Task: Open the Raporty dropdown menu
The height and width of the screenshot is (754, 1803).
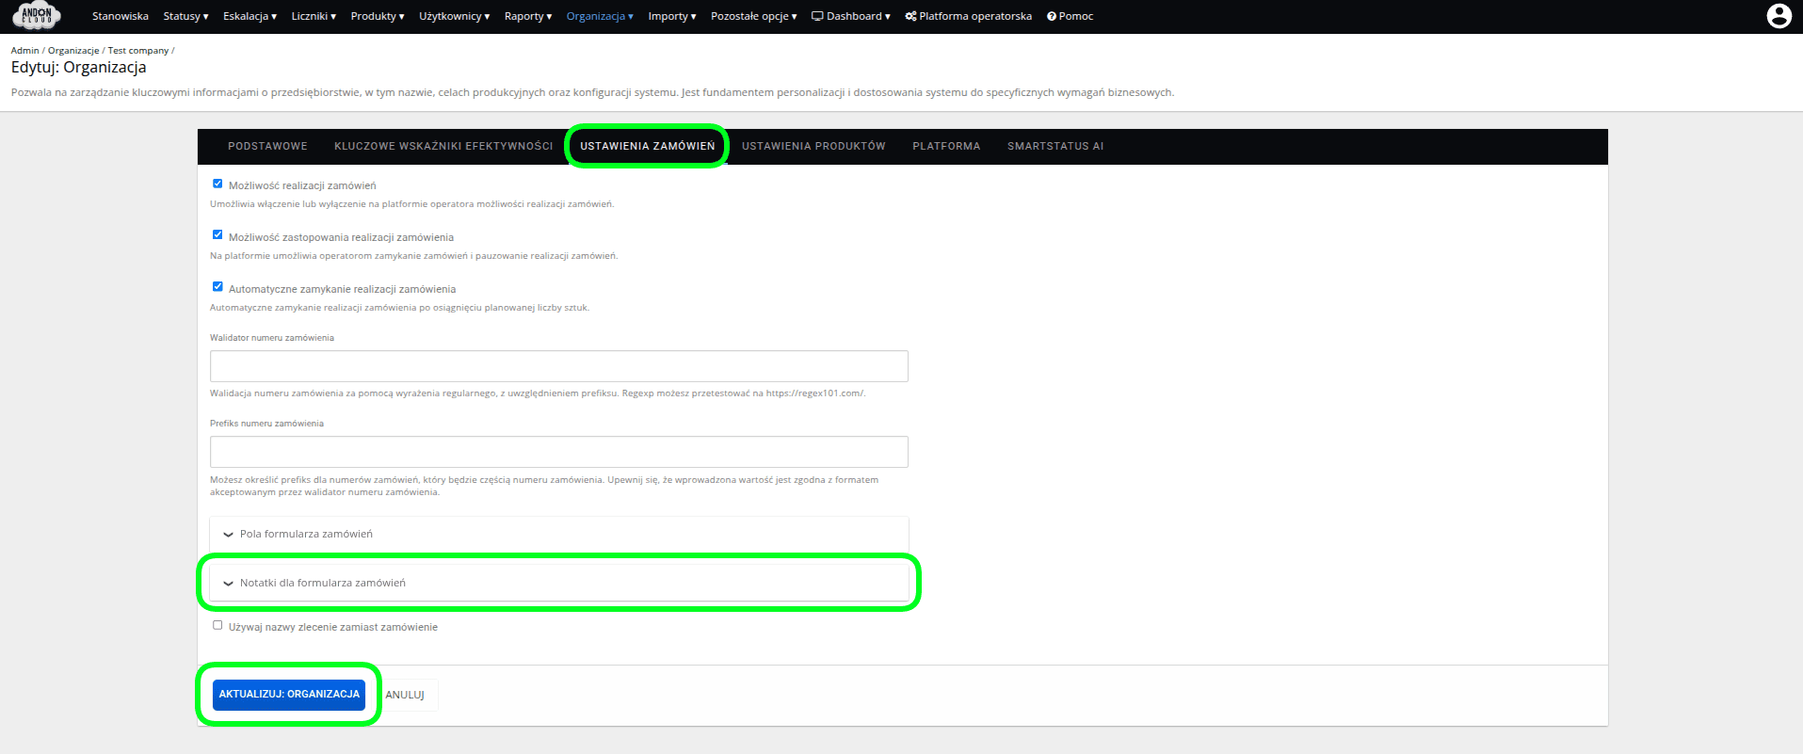Action: [527, 16]
